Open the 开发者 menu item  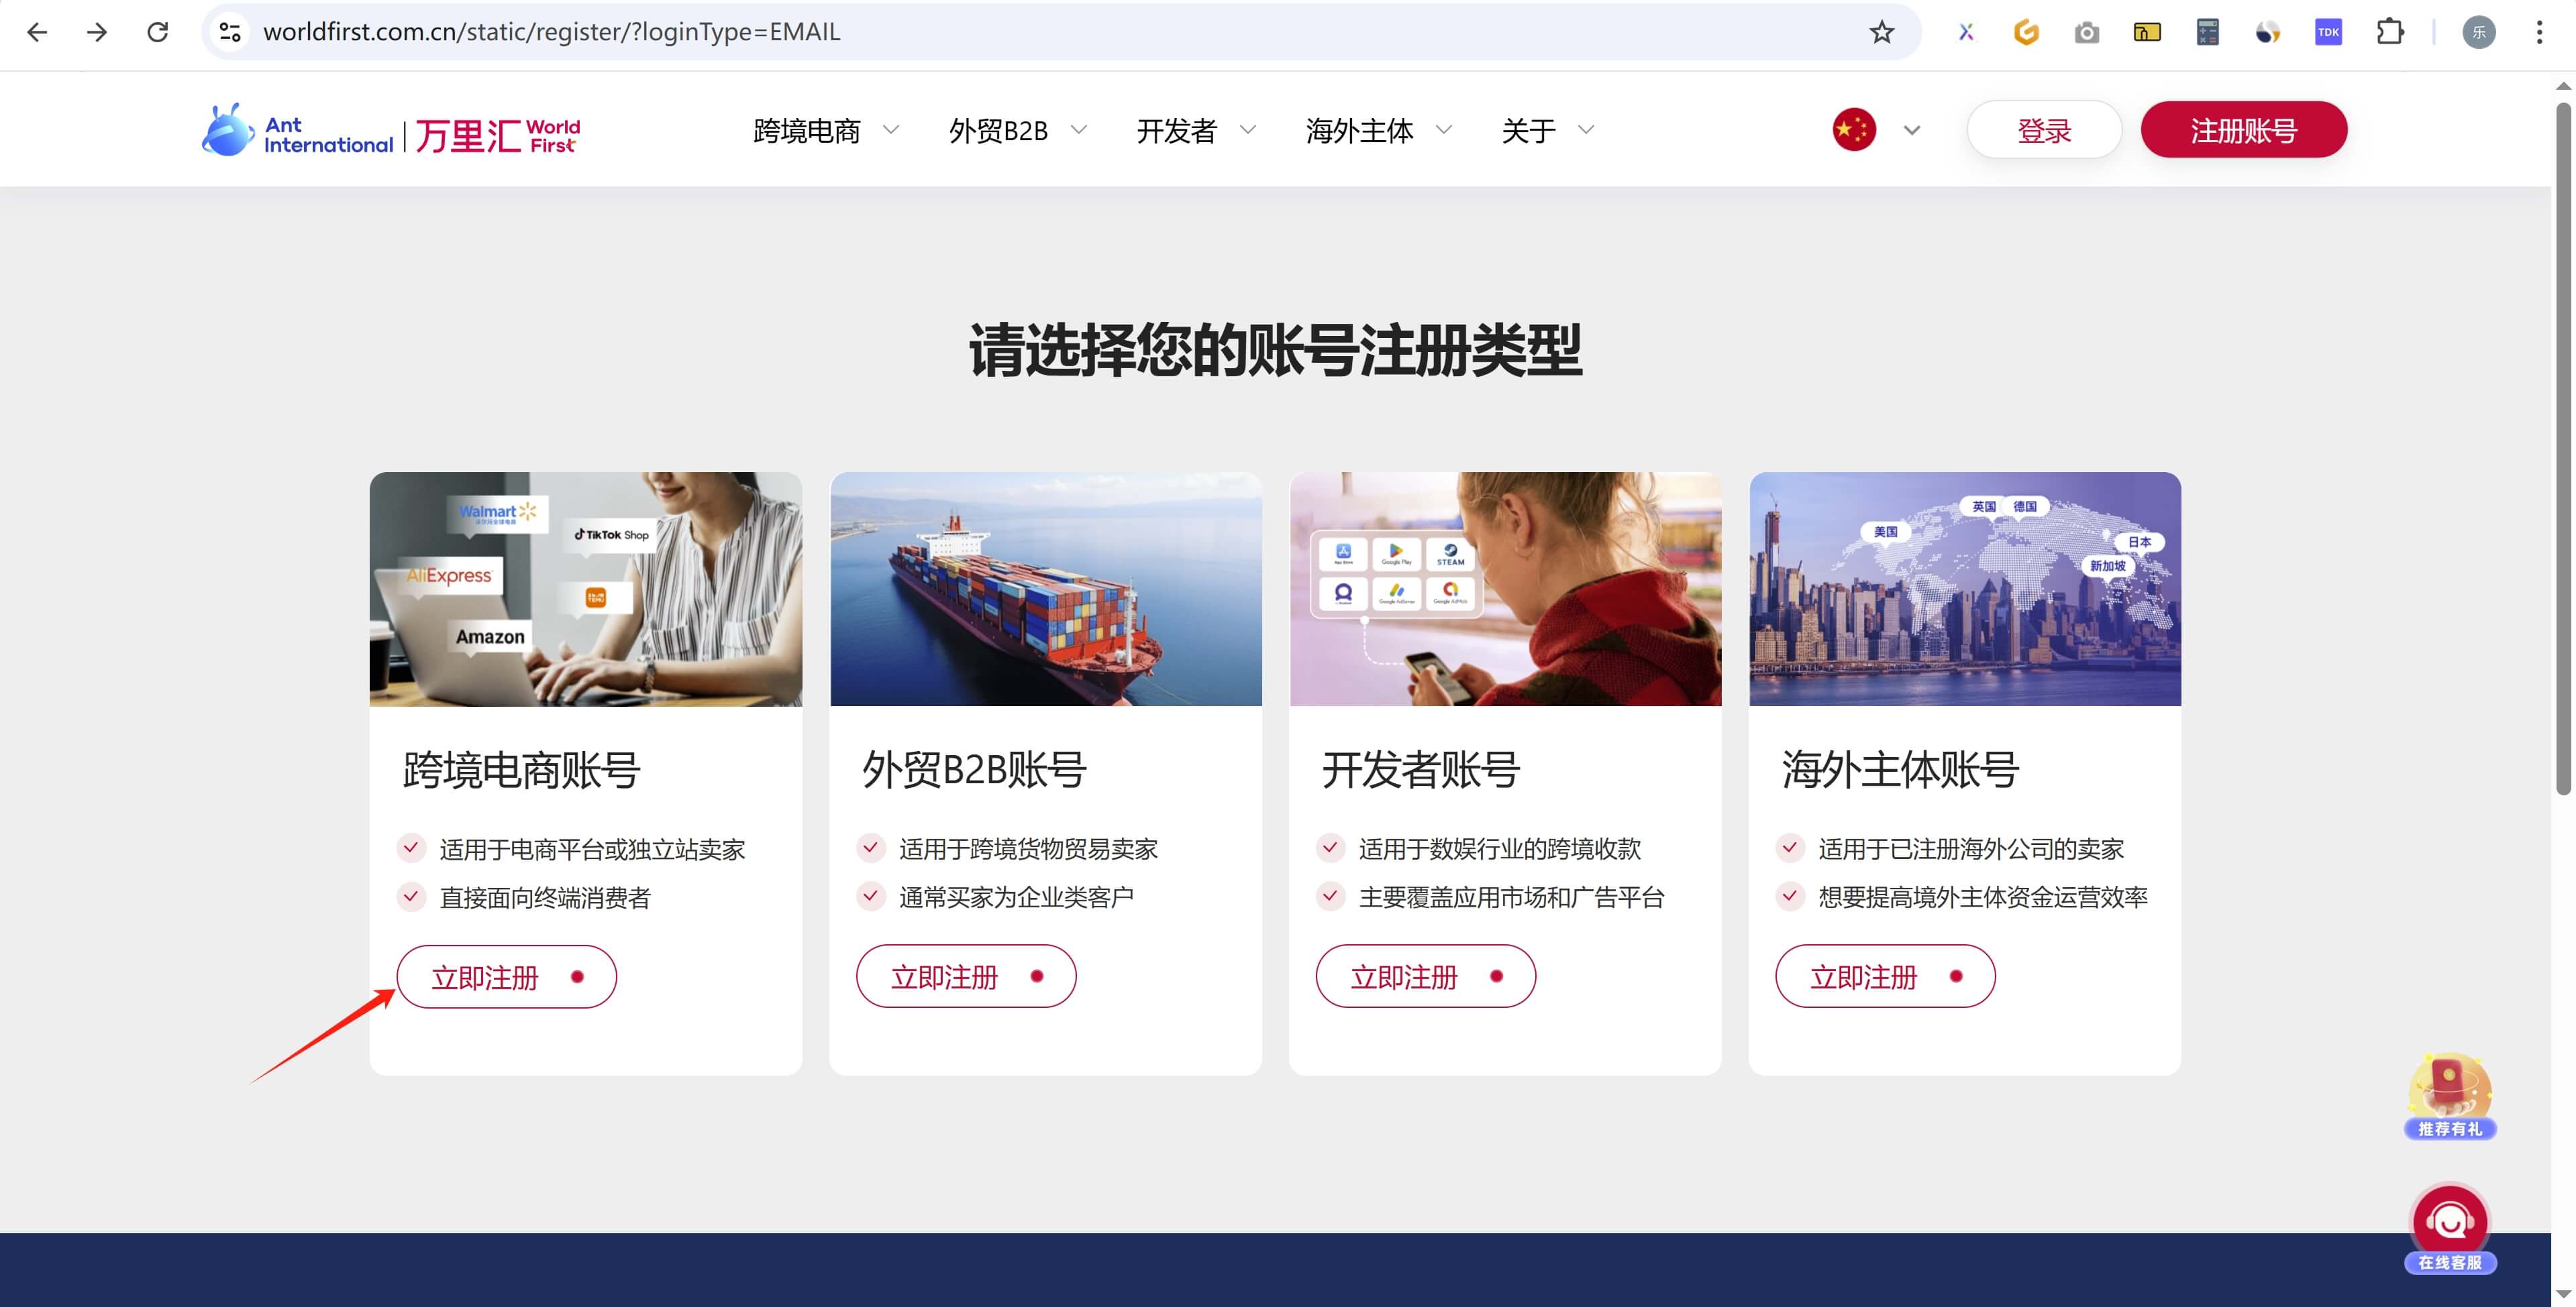[x=1195, y=131]
